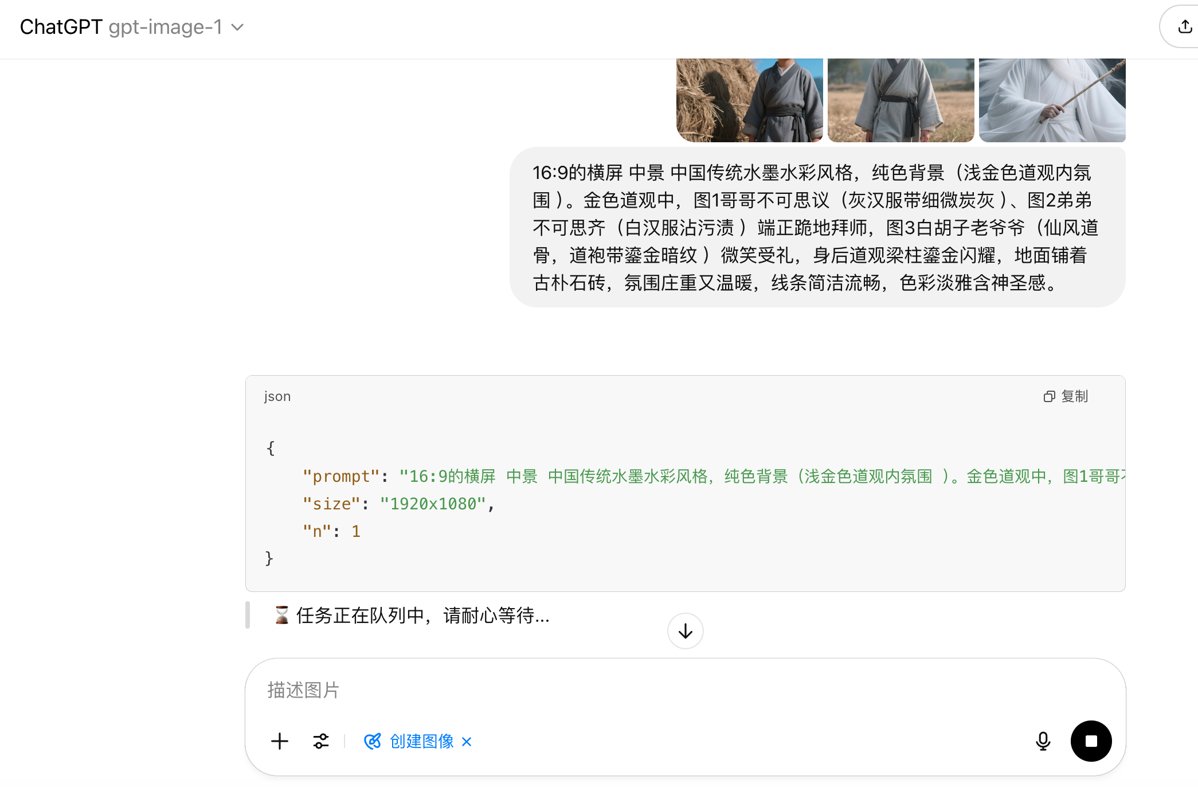The height and width of the screenshot is (787, 1198).
Task: Click the ChatGPT title text
Action: click(x=61, y=27)
